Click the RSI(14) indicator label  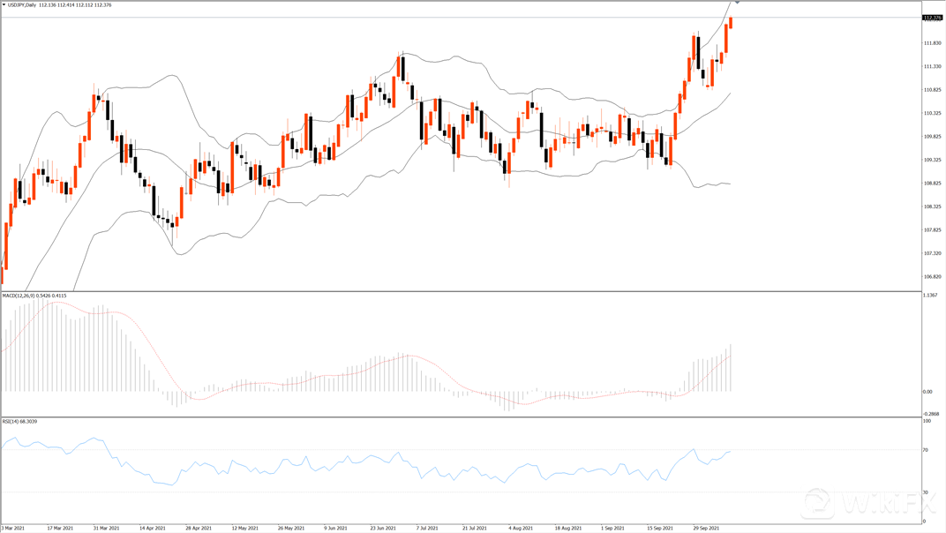13,421
